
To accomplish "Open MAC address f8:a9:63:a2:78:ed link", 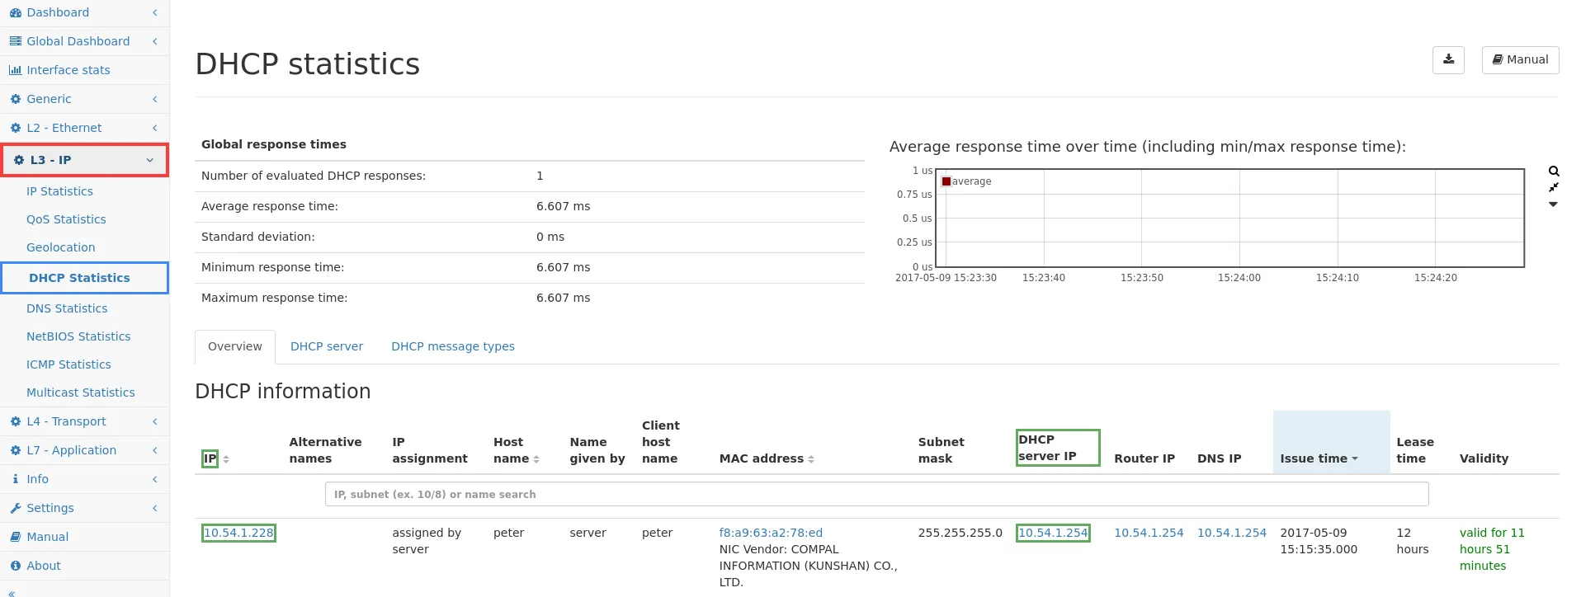I will [771, 533].
